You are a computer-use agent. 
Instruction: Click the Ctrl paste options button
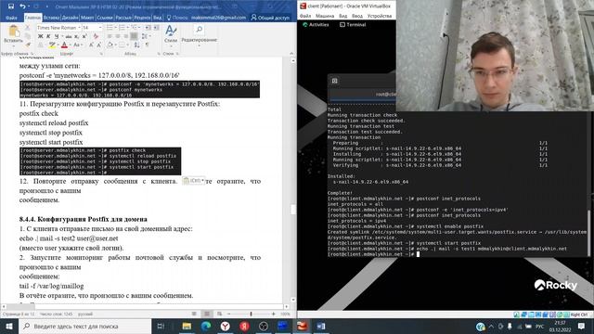point(194,181)
